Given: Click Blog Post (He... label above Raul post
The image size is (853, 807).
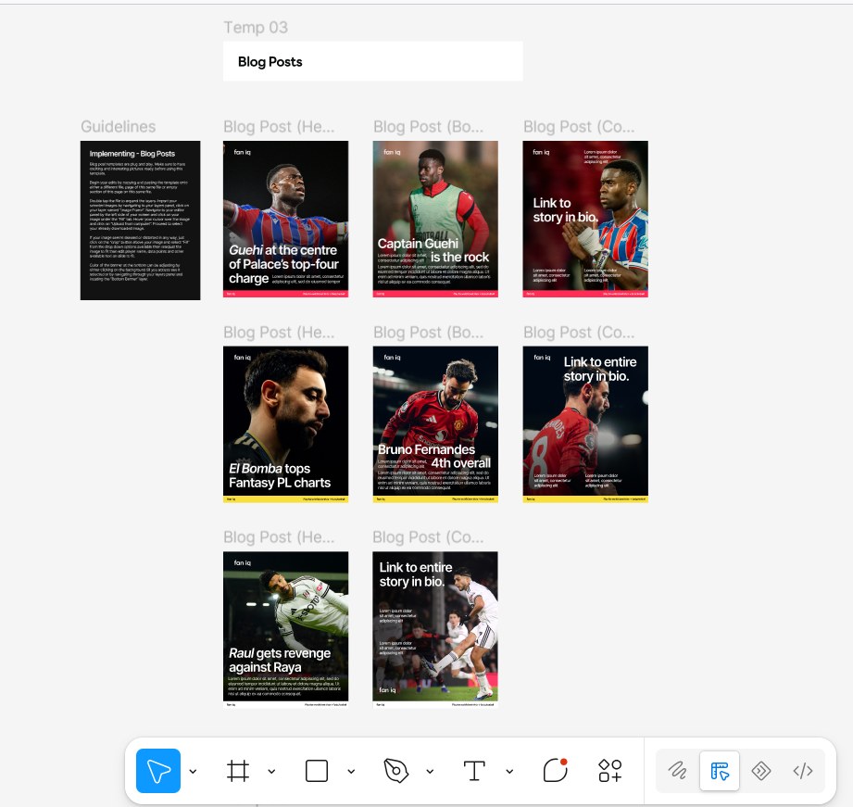Looking at the screenshot, I should (x=279, y=537).
